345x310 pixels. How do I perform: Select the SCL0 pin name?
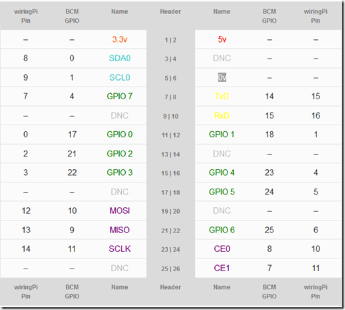120,78
